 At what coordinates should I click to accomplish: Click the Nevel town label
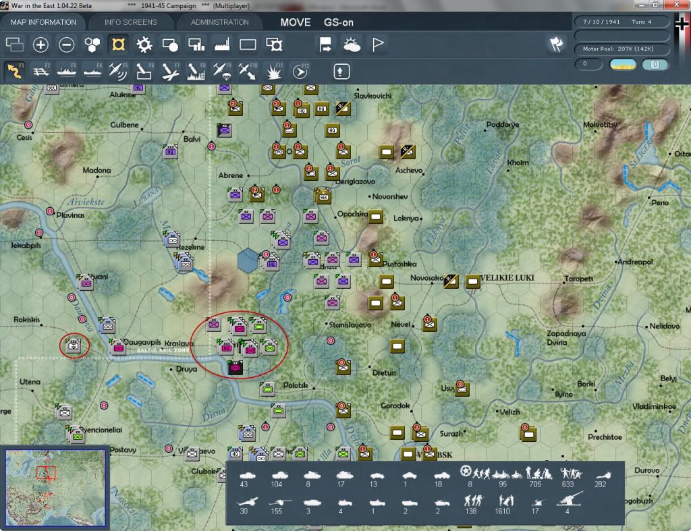tap(400, 325)
